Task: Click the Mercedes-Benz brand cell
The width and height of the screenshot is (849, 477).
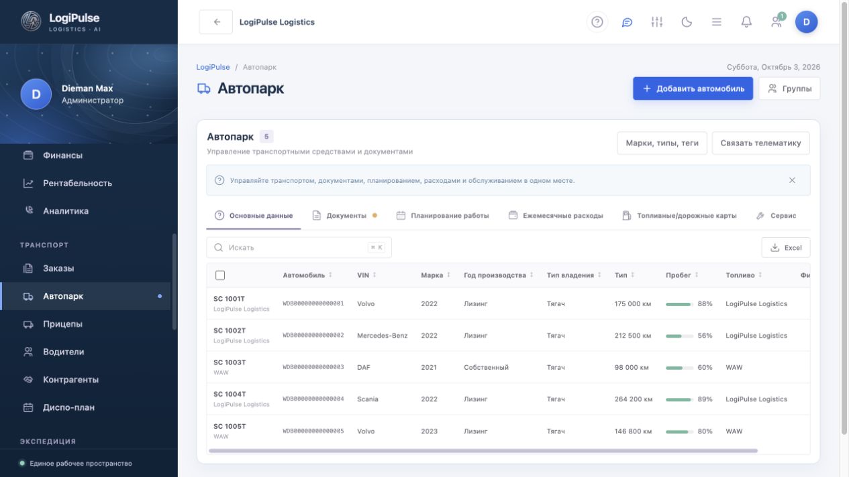Action: (x=382, y=336)
